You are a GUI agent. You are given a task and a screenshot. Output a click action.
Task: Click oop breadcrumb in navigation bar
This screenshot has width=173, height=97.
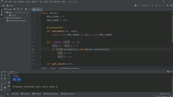point(3,5)
